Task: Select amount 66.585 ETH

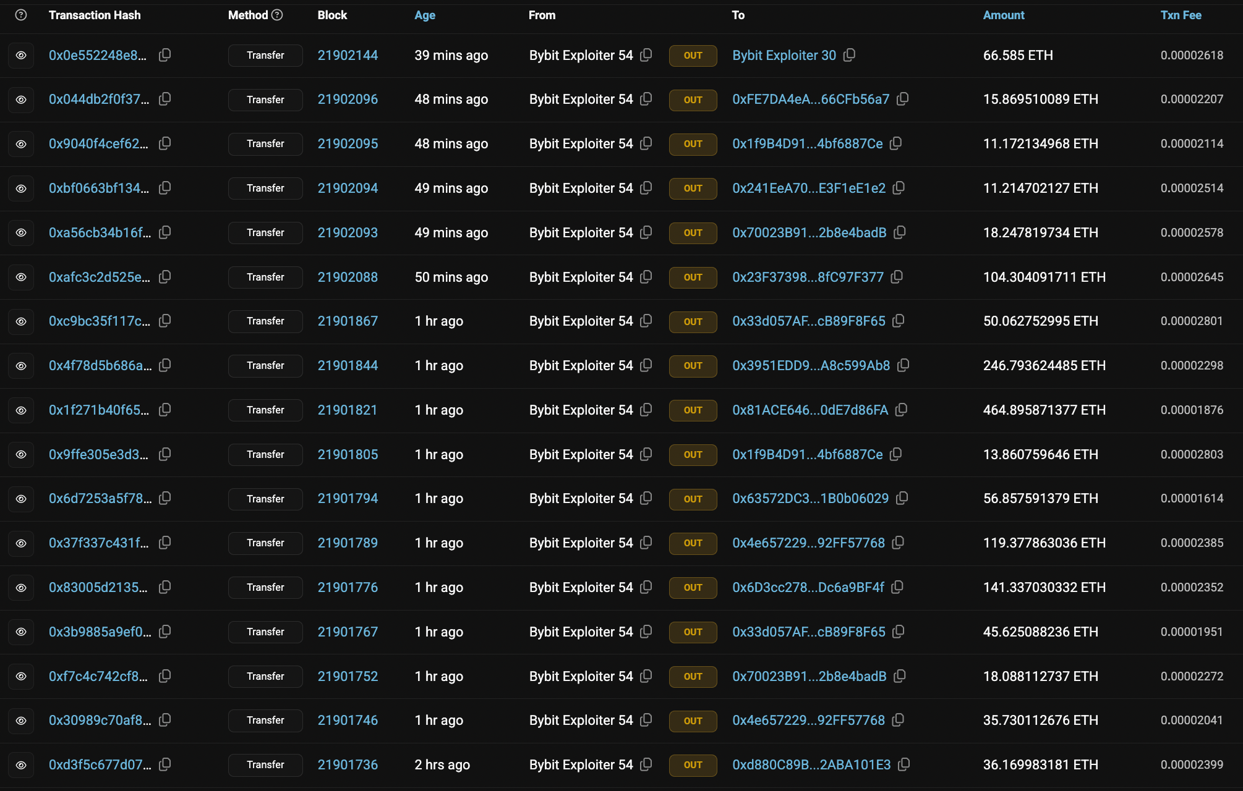Action: [1018, 55]
